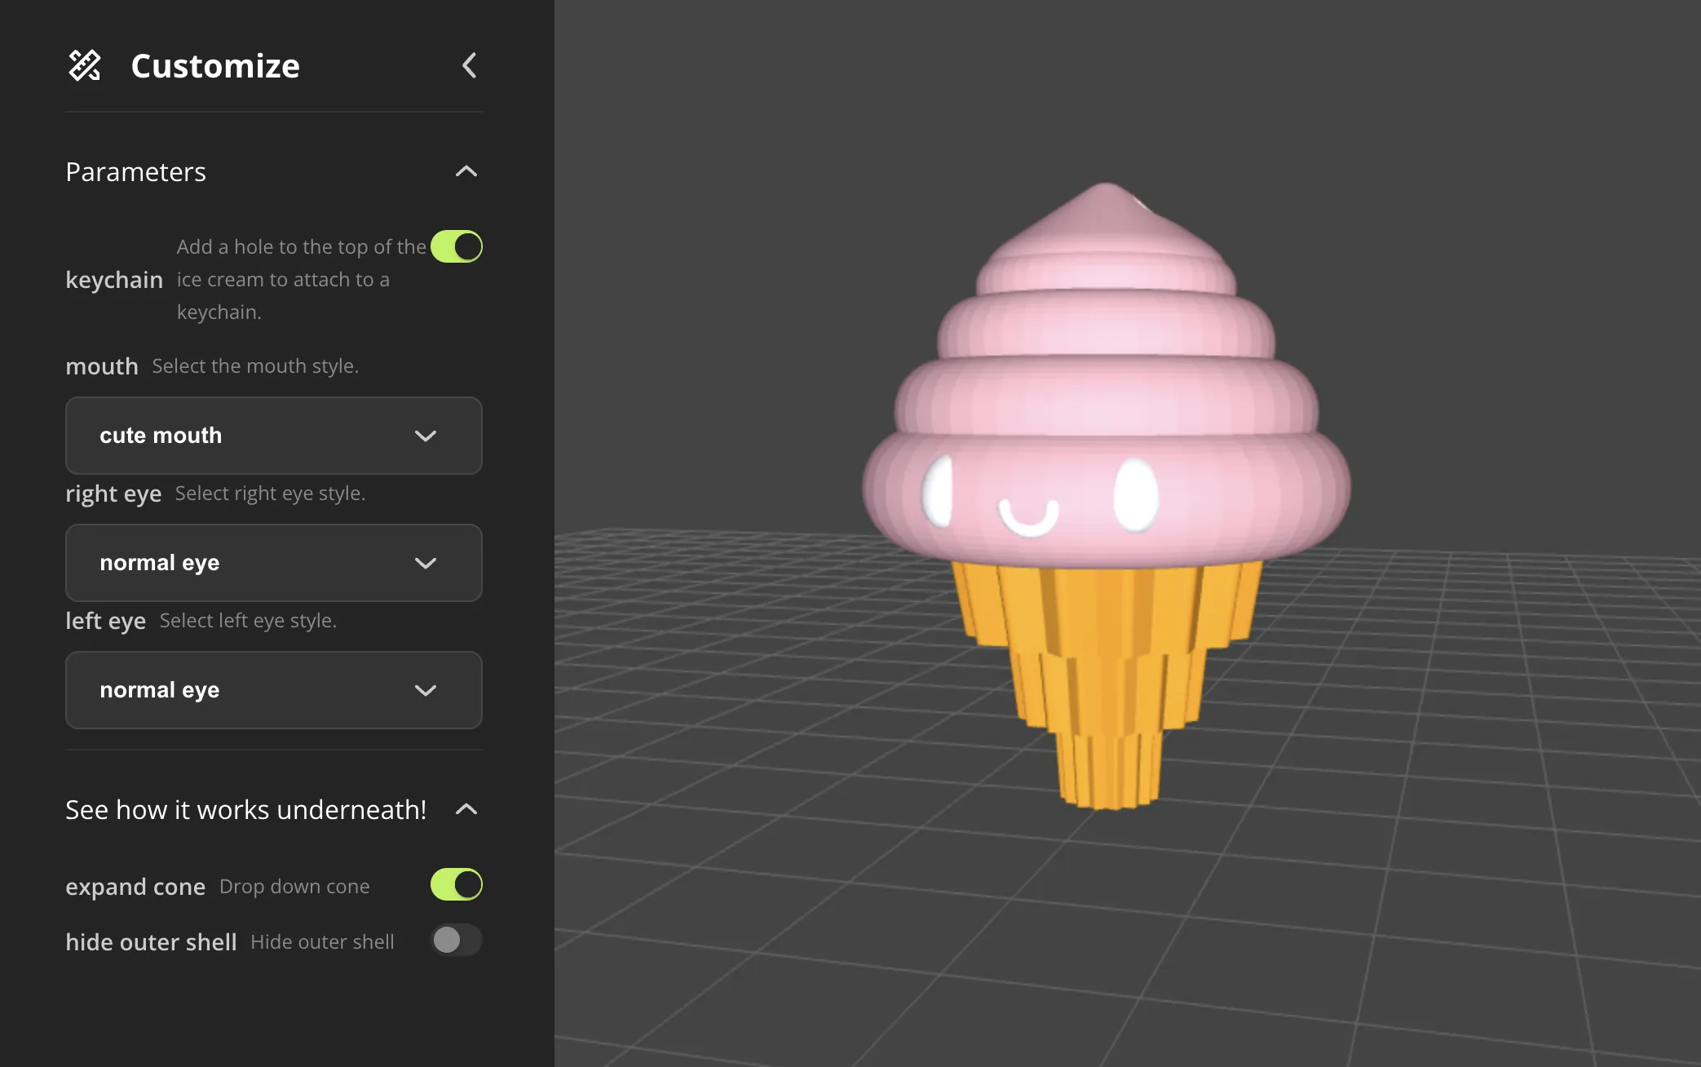Click the 'Select right eye style.' description
Screen dimensions: 1701x1067
tap(270, 494)
